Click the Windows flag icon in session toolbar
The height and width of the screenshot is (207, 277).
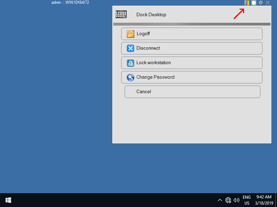coord(247,3)
